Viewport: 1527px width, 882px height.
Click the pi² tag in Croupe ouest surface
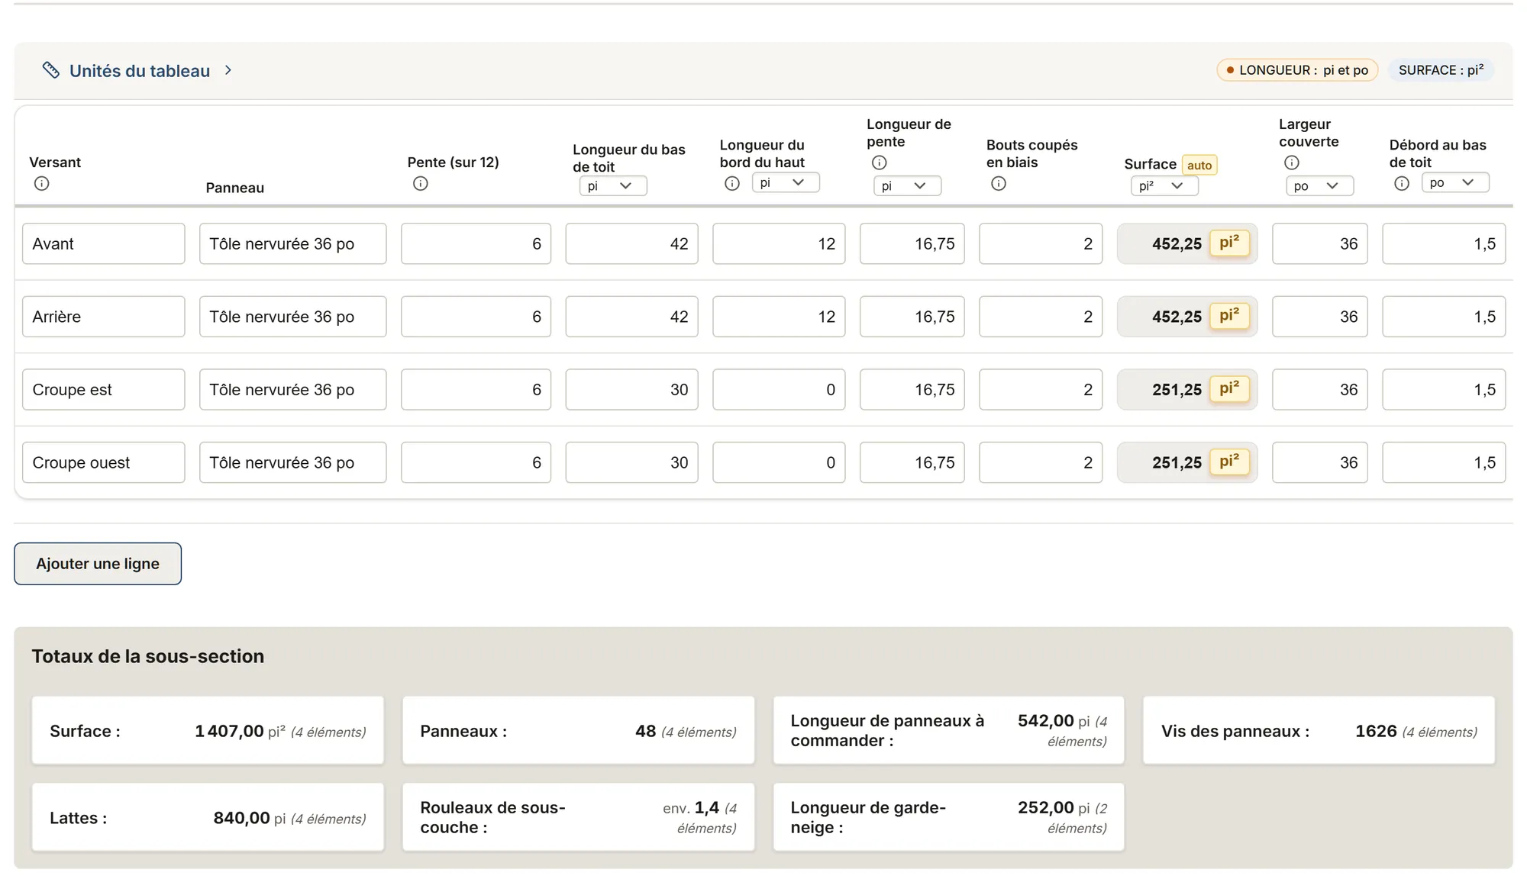click(1229, 462)
